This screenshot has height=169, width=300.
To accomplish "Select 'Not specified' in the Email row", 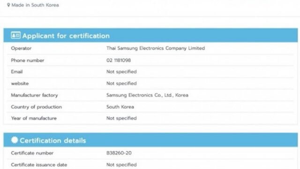I will [121, 72].
